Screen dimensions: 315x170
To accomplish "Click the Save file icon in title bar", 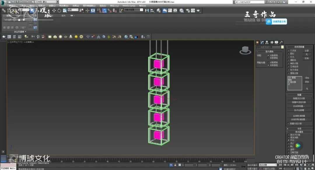I will (x=17, y=2).
